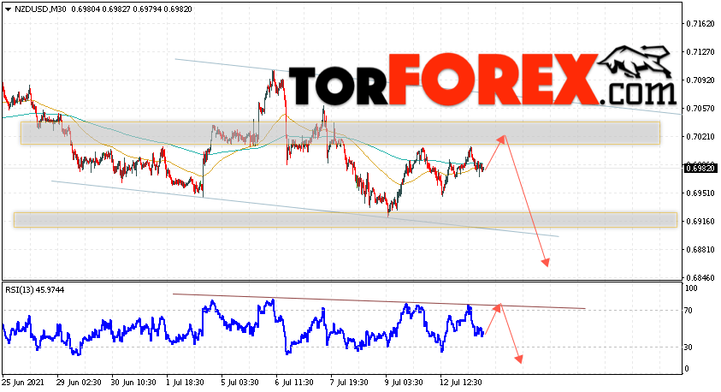Screen dimensions: 721x392
Task: Select the 7 Jul 19:30 time label
Action: point(350,383)
